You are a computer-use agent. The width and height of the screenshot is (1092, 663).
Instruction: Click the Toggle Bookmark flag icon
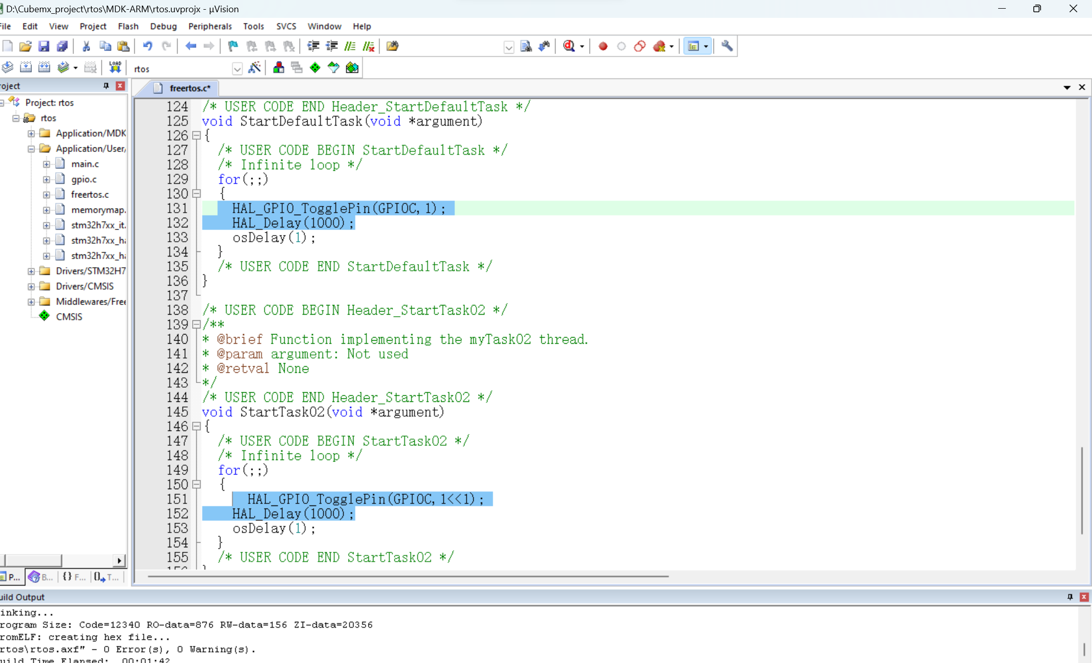(233, 46)
